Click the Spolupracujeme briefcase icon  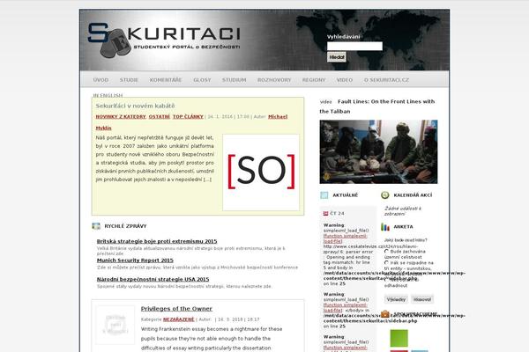click(385, 314)
